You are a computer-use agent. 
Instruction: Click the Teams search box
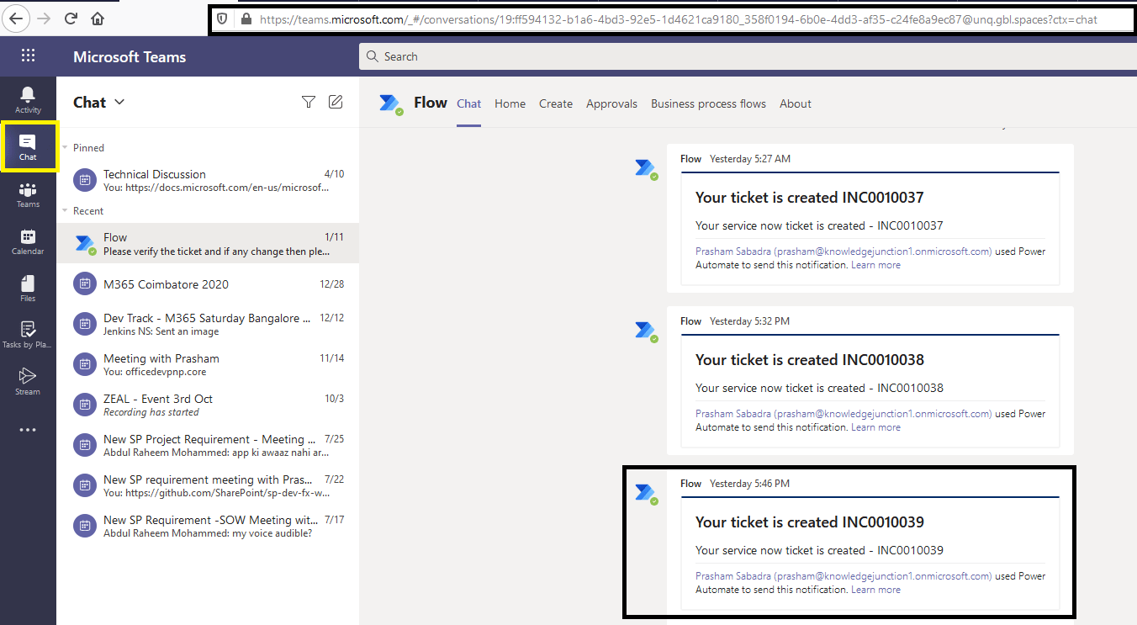(748, 56)
